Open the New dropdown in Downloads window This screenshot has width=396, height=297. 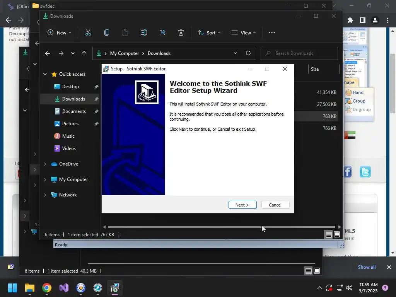click(x=60, y=32)
